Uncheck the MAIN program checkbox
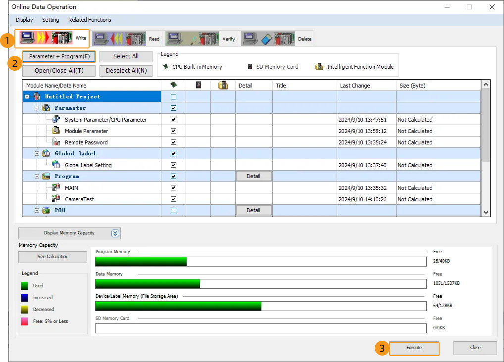Viewport: 504px width, 362px height. point(173,188)
